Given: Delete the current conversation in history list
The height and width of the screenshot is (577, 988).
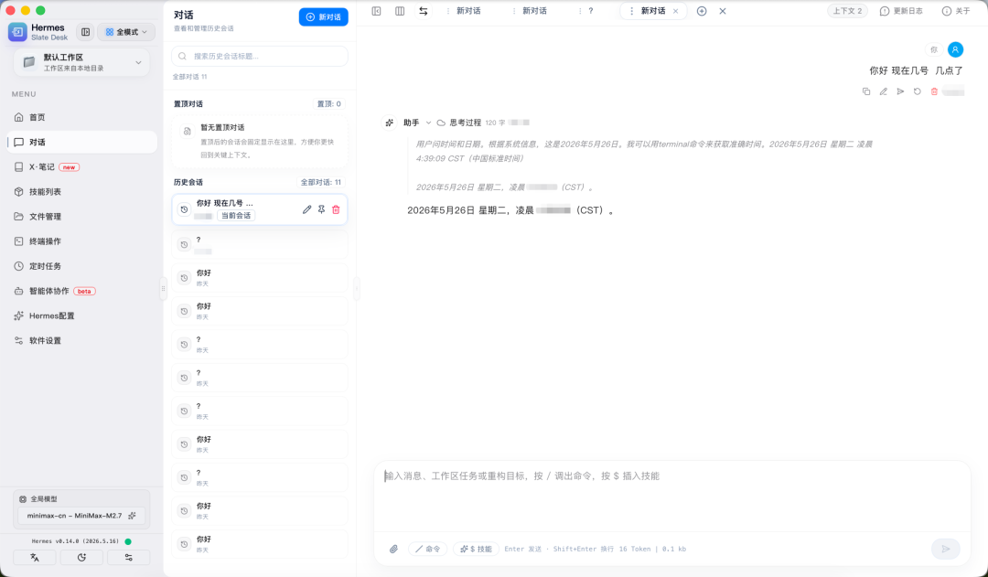Looking at the screenshot, I should [336, 209].
